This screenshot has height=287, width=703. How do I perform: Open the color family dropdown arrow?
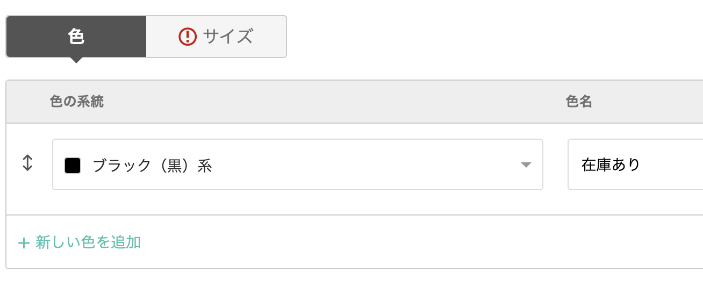[x=526, y=165]
